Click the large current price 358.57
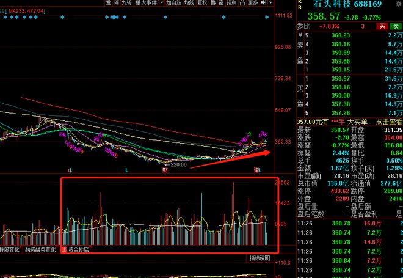 point(324,16)
